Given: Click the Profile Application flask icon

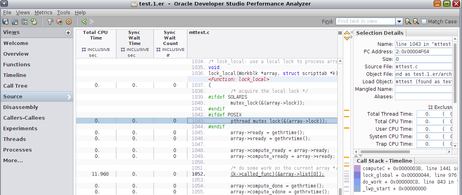Looking at the screenshot, I should tap(5, 21).
